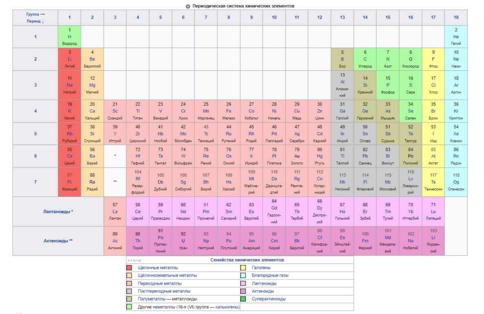Screen dimensions: 484x314
Task: Click the Олово (Sn) element cell
Action: point(365,133)
